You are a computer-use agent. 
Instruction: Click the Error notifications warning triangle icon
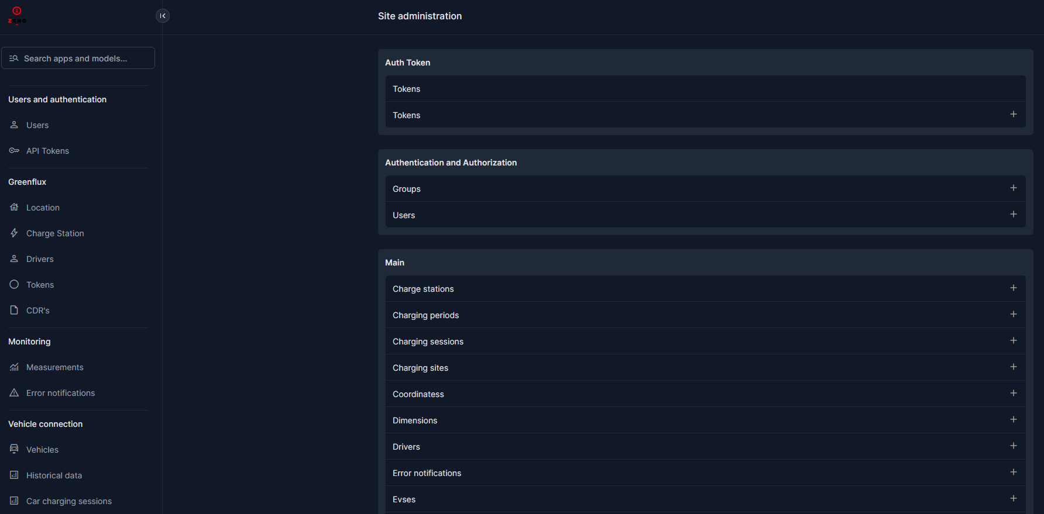[x=14, y=392]
